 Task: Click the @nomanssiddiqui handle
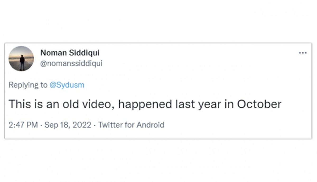click(x=71, y=63)
